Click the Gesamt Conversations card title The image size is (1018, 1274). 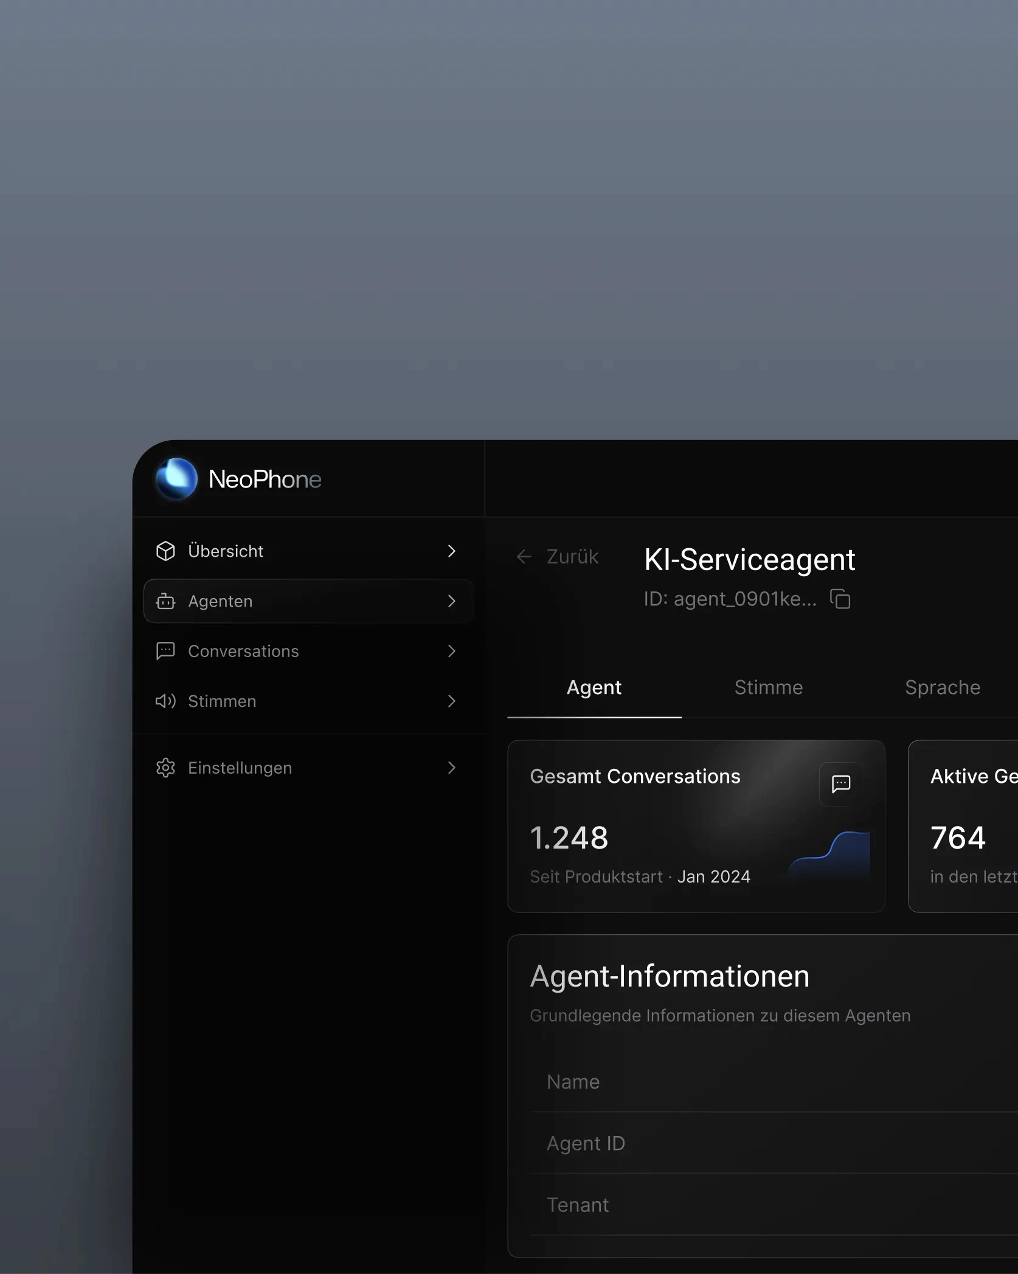635,776
